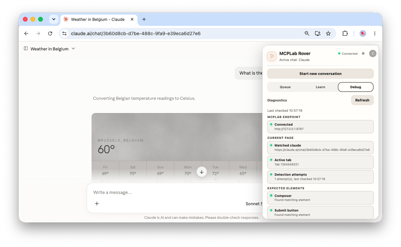Click the install app icon in address bar

318,33
